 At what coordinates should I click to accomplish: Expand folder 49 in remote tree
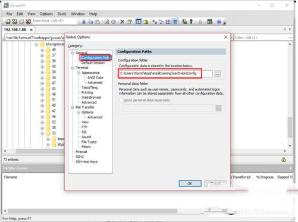tap(42, 50)
